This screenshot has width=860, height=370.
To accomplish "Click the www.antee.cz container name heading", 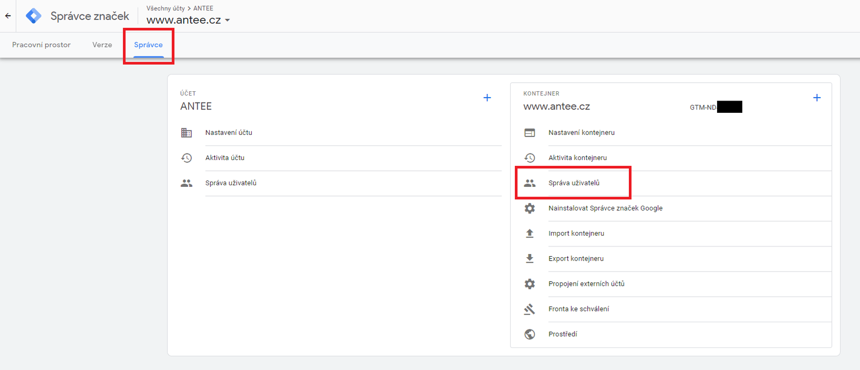I will coord(557,106).
